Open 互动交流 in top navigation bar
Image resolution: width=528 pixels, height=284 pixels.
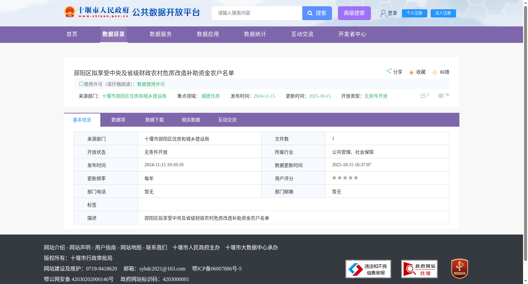coord(302,34)
